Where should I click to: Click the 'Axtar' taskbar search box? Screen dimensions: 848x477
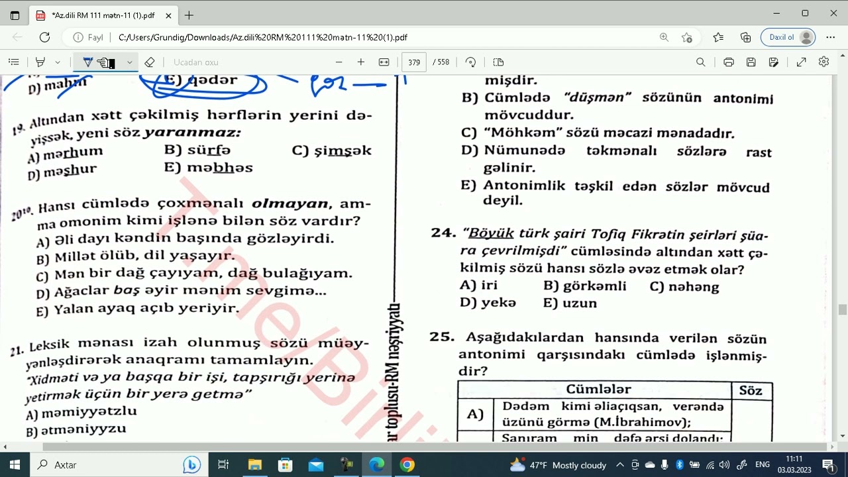[x=119, y=465]
